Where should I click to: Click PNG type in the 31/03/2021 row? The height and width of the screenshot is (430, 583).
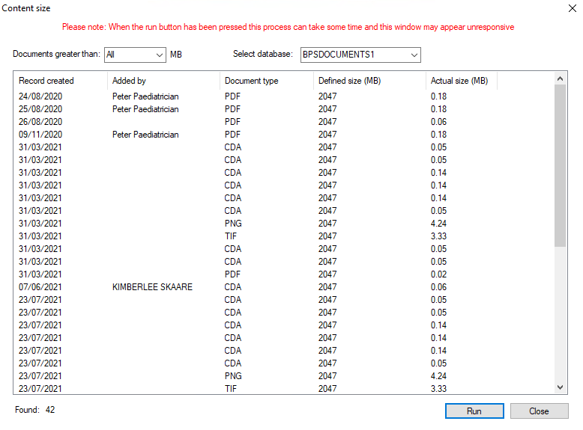click(233, 224)
